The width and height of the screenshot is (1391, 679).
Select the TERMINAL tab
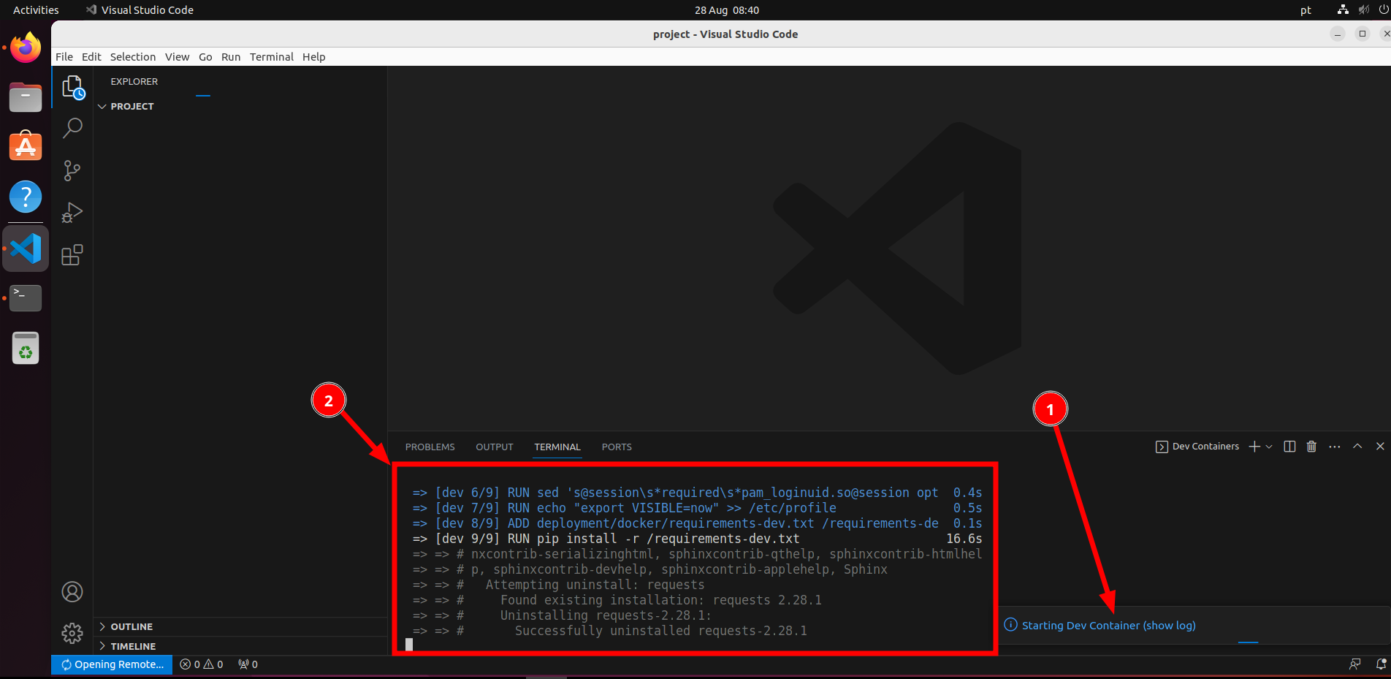557,447
